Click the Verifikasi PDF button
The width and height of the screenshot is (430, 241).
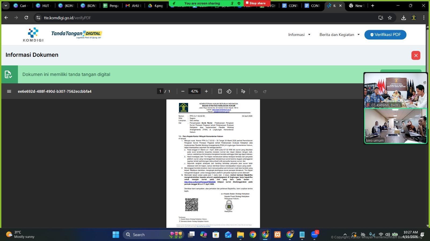[385, 35]
